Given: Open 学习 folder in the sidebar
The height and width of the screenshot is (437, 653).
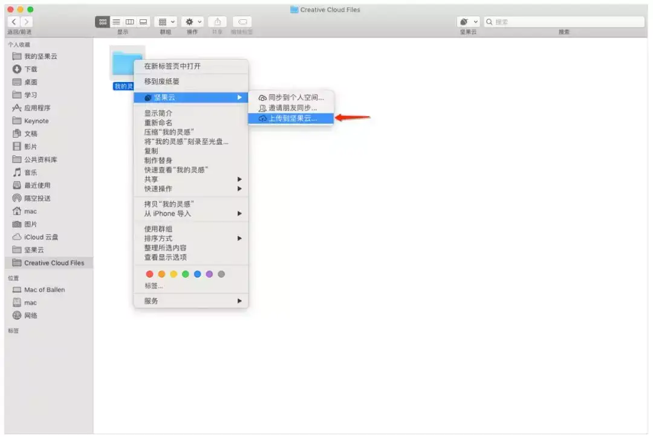Looking at the screenshot, I should pos(49,95).
